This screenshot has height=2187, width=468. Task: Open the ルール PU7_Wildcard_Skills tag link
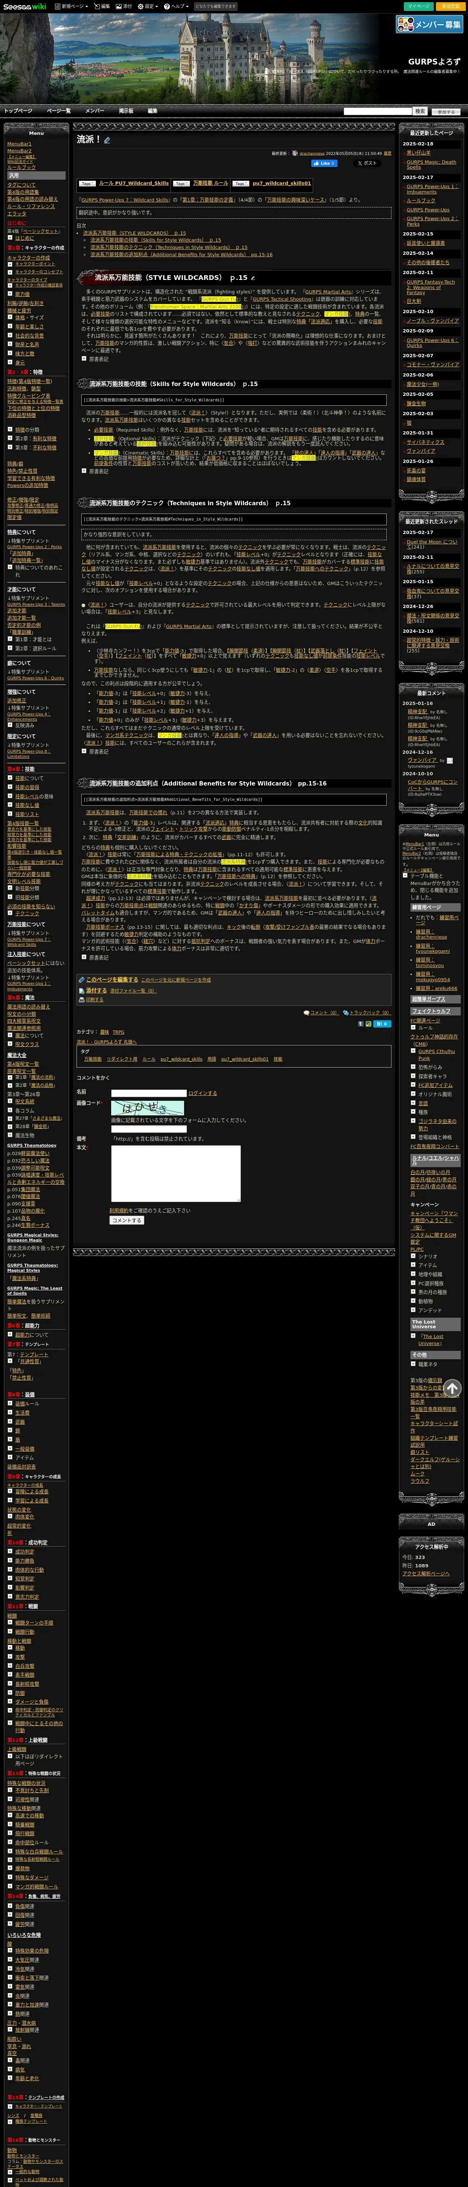coord(133,183)
